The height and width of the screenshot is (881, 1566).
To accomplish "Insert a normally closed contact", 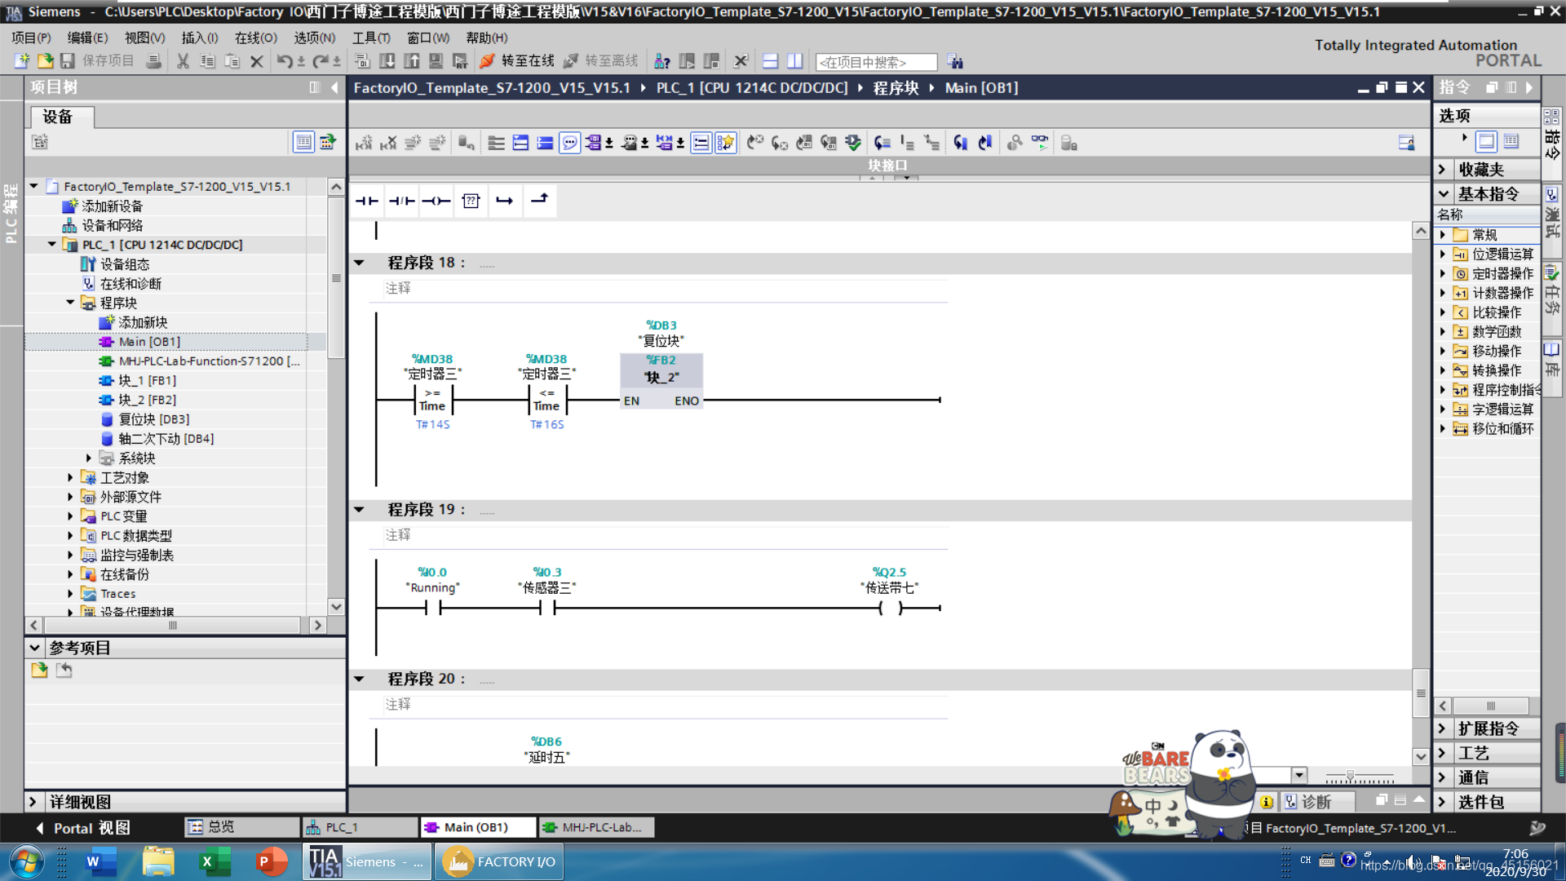I will pyautogui.click(x=402, y=201).
